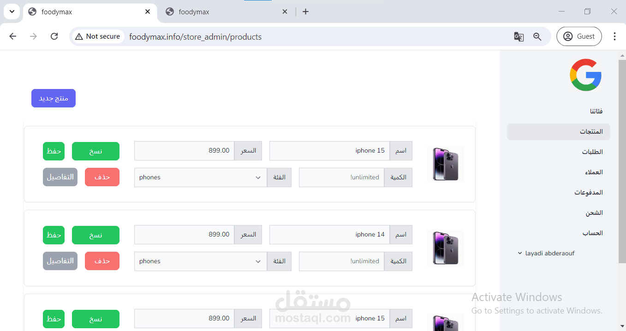Open phones category dropdown in iphone 14 card

201,261
